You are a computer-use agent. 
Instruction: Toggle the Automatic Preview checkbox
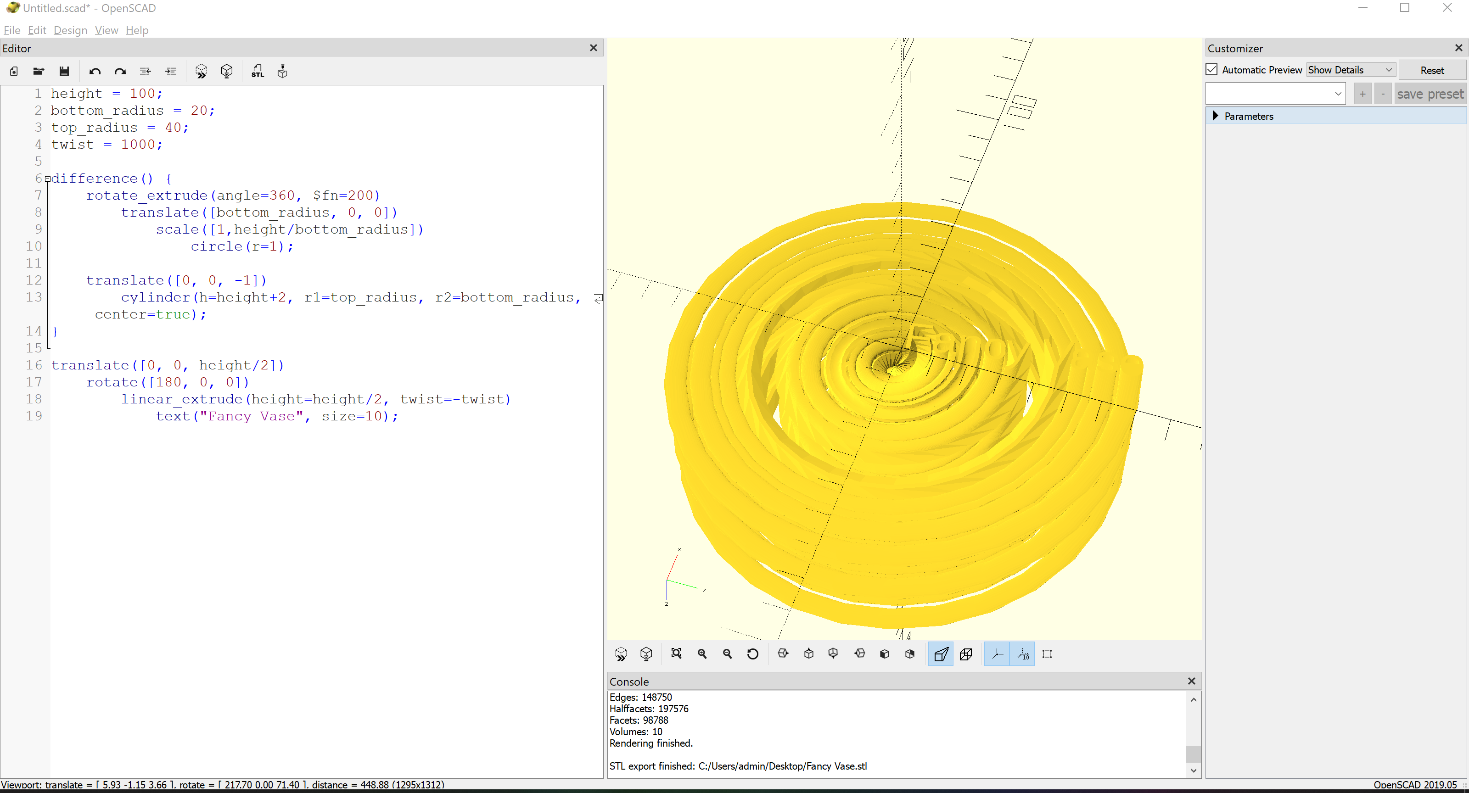1212,70
